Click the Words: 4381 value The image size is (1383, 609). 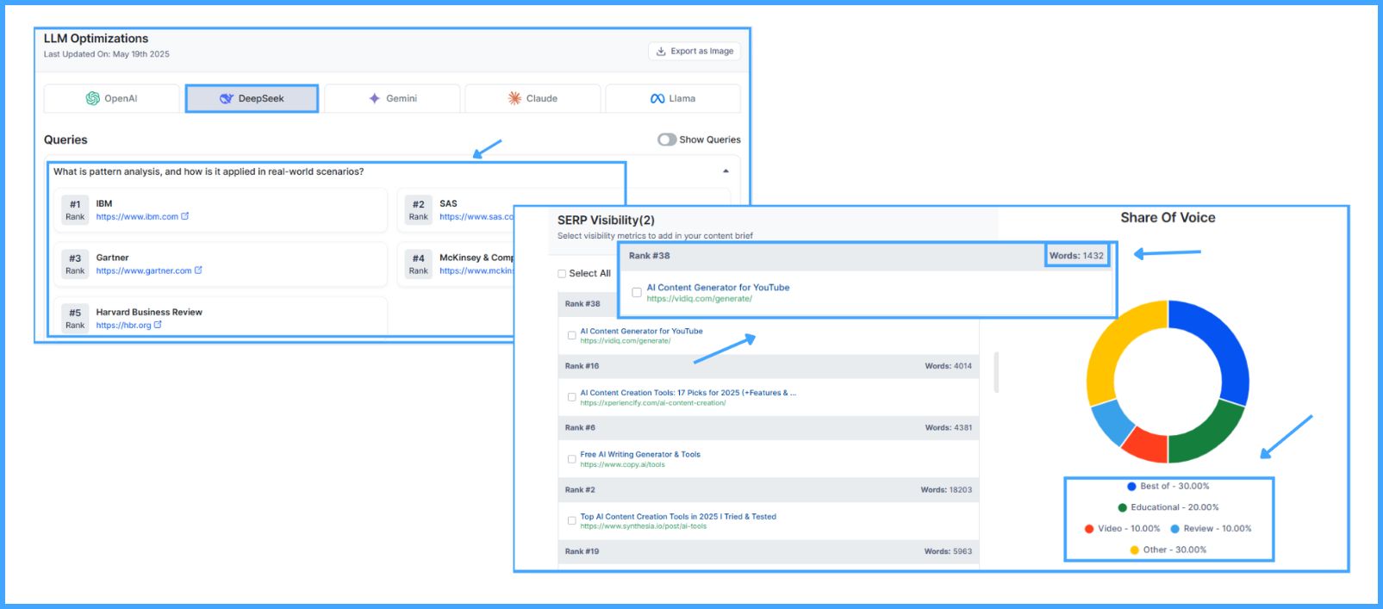[x=949, y=428]
